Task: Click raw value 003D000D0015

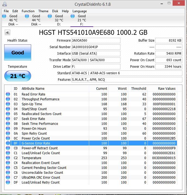Action: point(164,158)
